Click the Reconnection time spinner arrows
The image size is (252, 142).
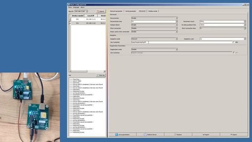pos(177,21)
